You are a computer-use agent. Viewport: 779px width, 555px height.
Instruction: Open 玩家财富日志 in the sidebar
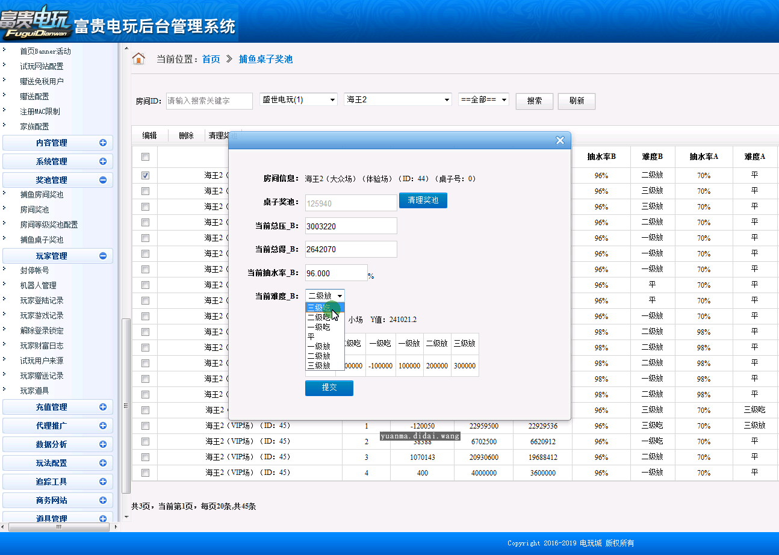click(42, 346)
